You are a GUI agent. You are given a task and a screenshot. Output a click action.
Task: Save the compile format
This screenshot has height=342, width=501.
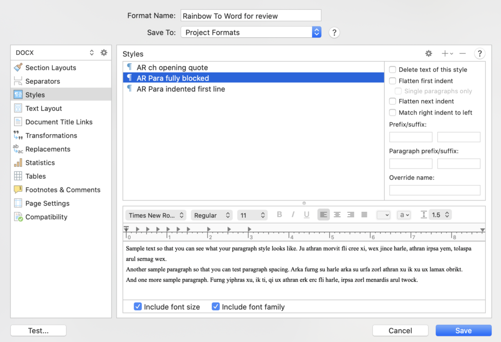coord(463,330)
